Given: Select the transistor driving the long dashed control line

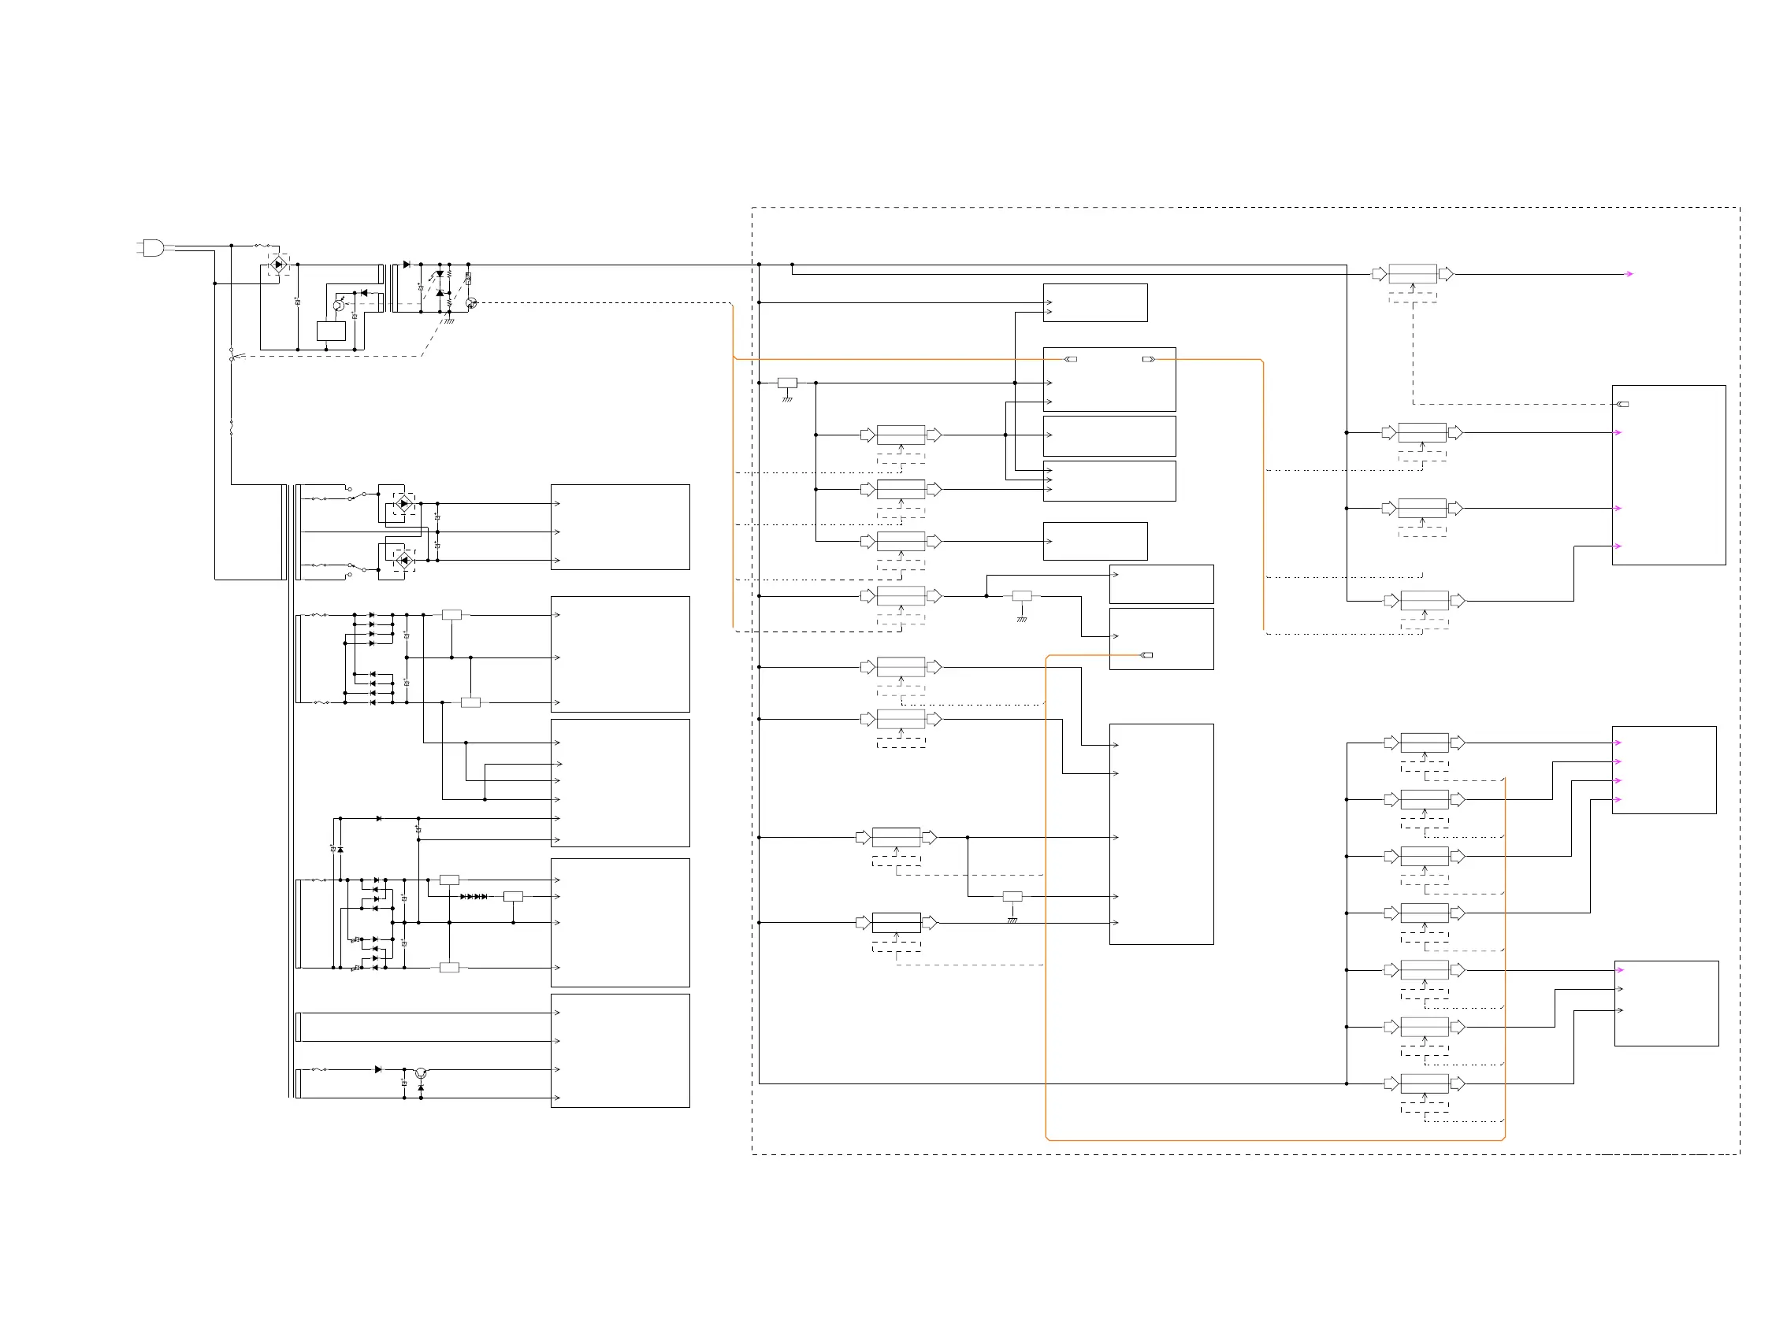Looking at the screenshot, I should (471, 302).
